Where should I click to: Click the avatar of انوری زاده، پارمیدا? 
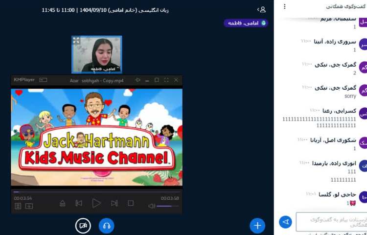pyautogui.click(x=363, y=166)
